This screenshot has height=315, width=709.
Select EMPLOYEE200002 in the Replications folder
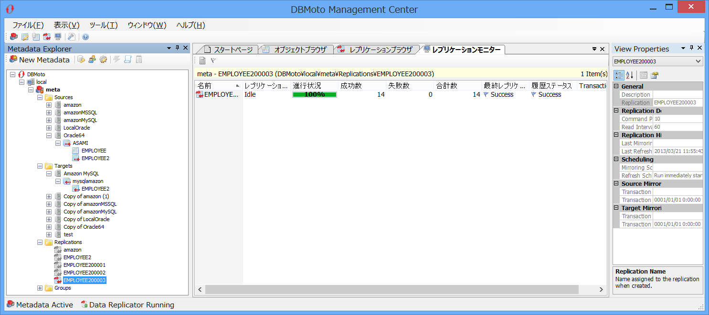[85, 273]
